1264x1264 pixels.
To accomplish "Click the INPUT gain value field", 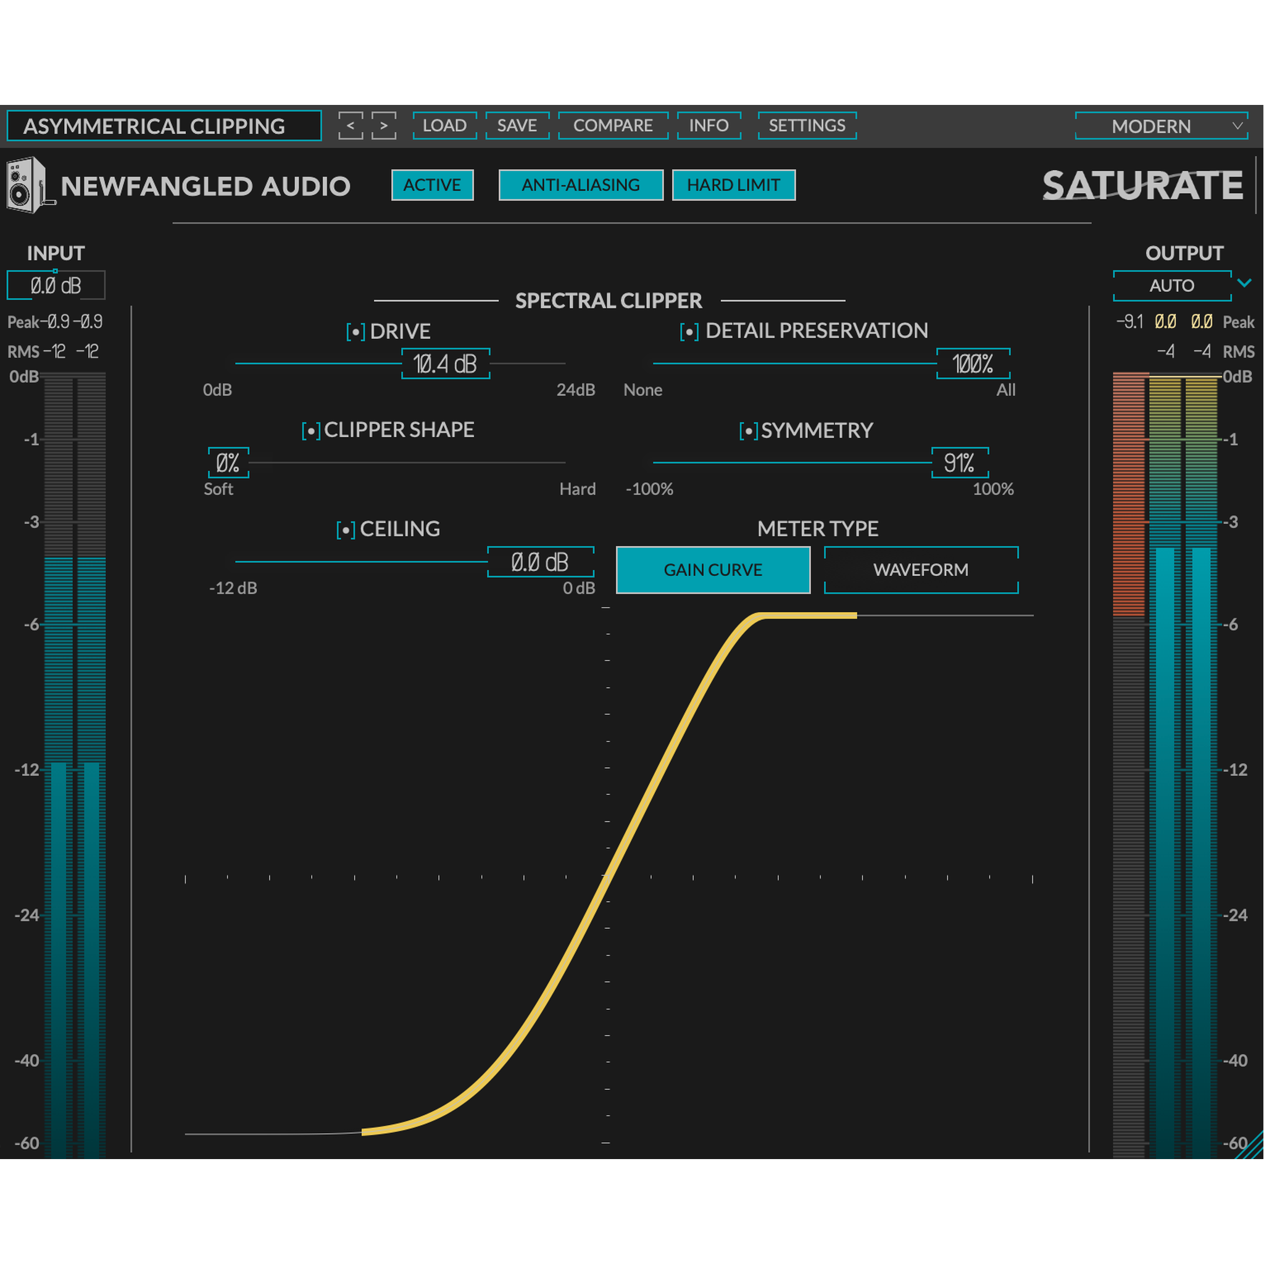I will tap(56, 285).
